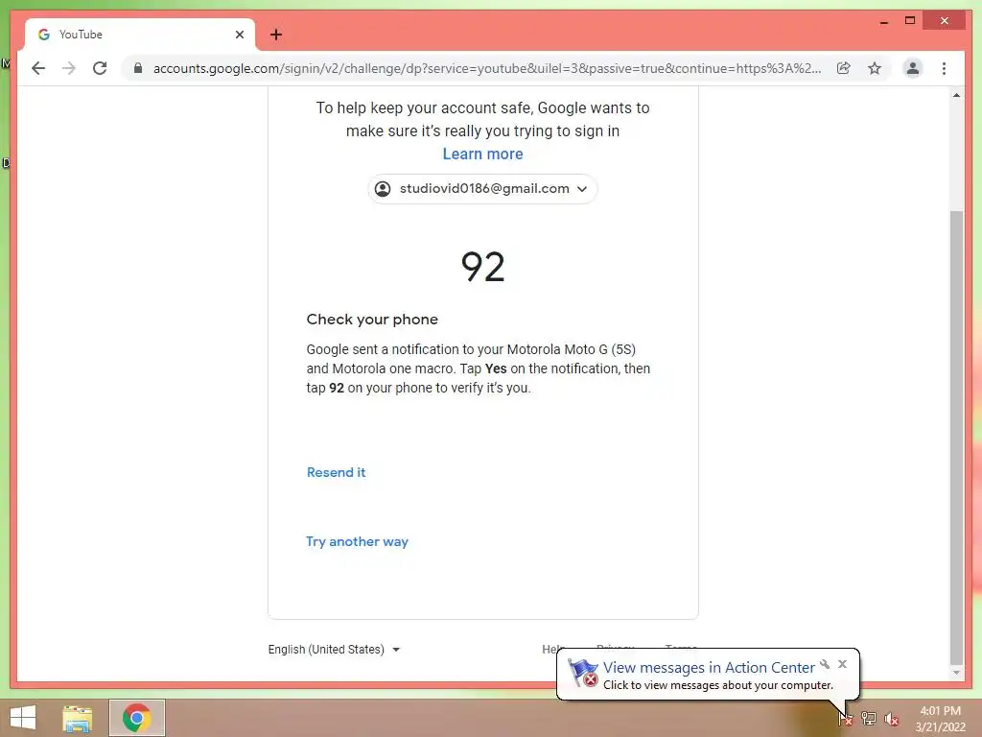Minimize the Chrome window
This screenshot has width=982, height=737.
click(x=883, y=21)
